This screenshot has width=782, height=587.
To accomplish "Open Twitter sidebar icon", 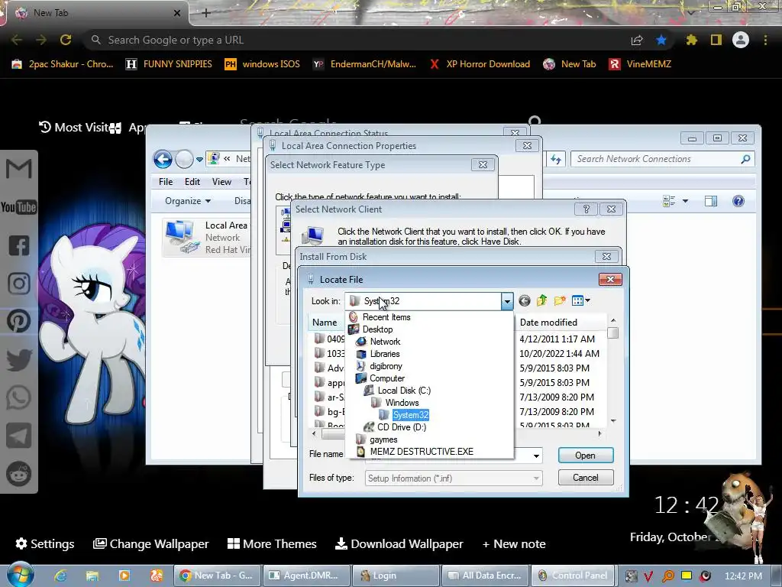I will [x=19, y=360].
